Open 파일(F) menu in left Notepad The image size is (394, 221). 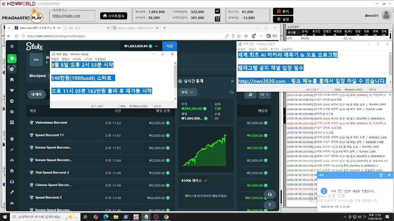pos(55,59)
